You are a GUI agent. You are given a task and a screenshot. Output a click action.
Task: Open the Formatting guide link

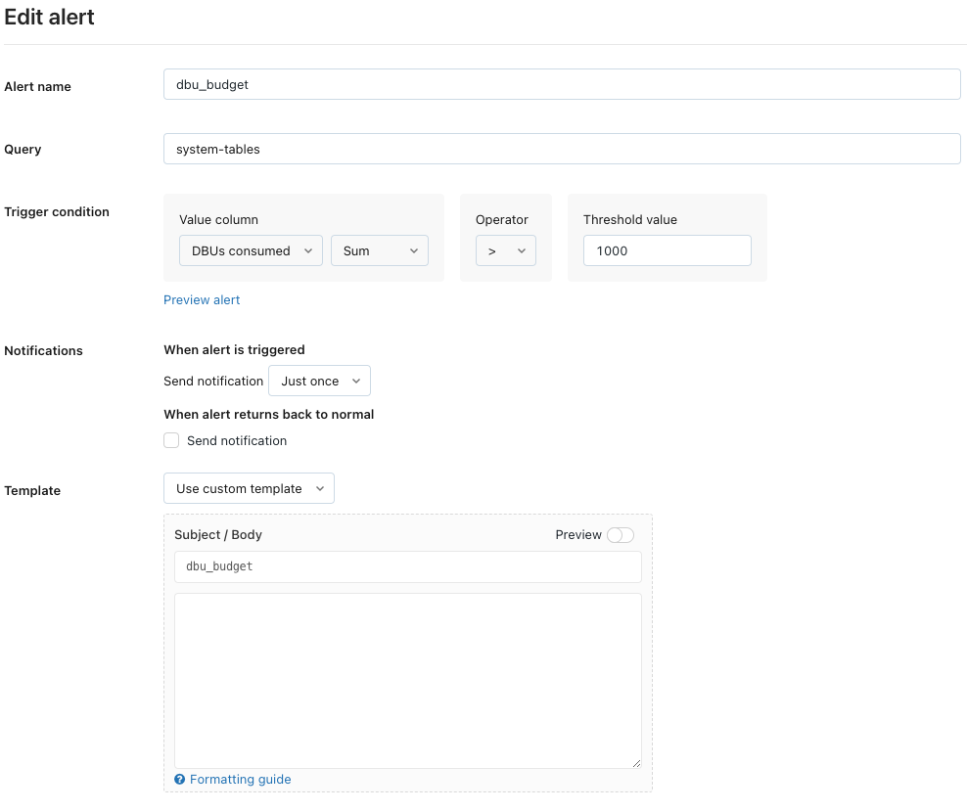point(240,780)
